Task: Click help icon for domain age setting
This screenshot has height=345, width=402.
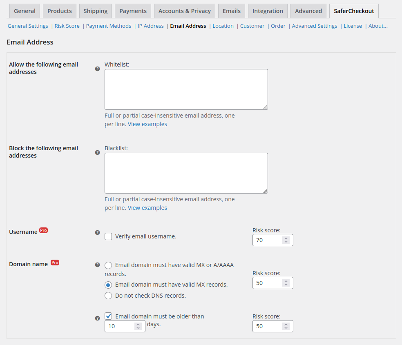Action: click(97, 318)
